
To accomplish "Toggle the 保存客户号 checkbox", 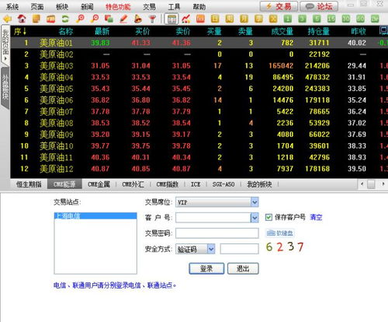I will [x=268, y=217].
